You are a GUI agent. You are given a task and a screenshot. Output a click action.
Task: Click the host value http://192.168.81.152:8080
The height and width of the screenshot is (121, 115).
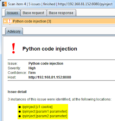(x=50, y=77)
